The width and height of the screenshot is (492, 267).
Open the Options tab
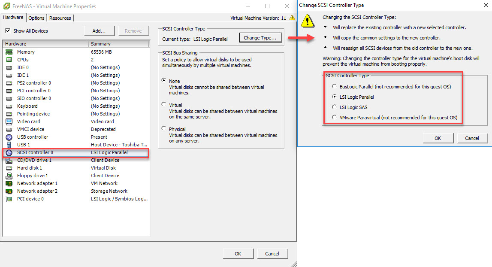click(x=36, y=18)
